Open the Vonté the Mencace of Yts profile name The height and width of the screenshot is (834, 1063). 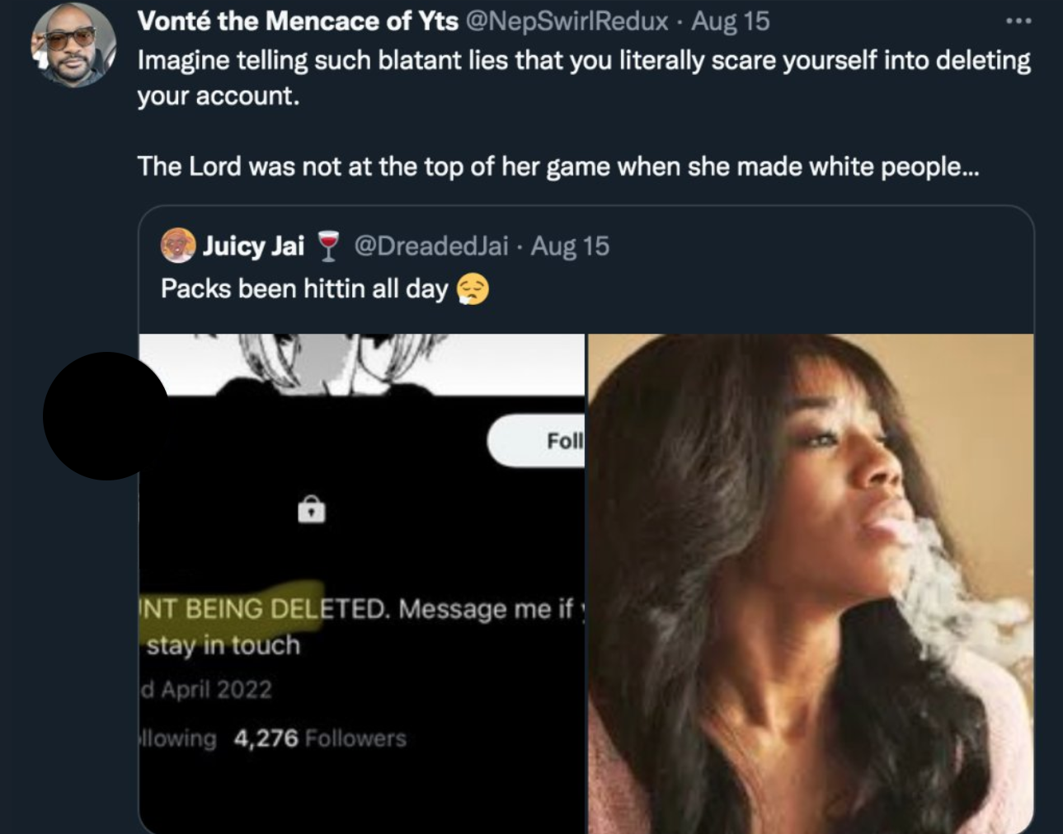coord(298,21)
